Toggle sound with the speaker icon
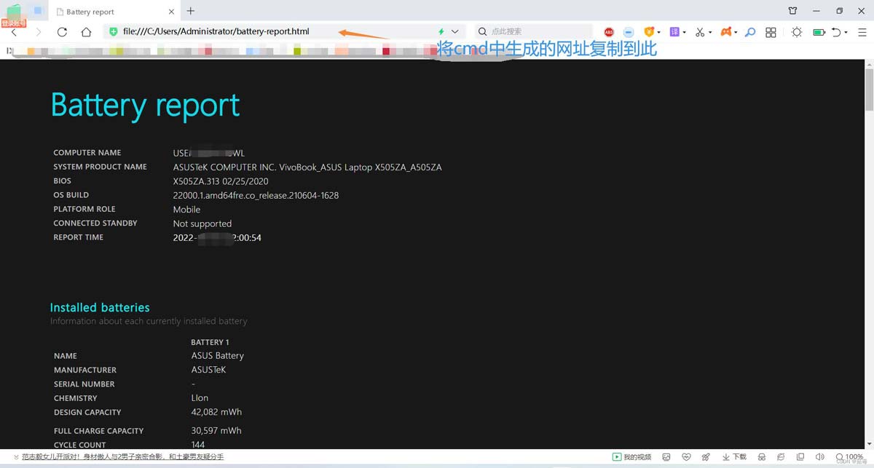 point(821,457)
